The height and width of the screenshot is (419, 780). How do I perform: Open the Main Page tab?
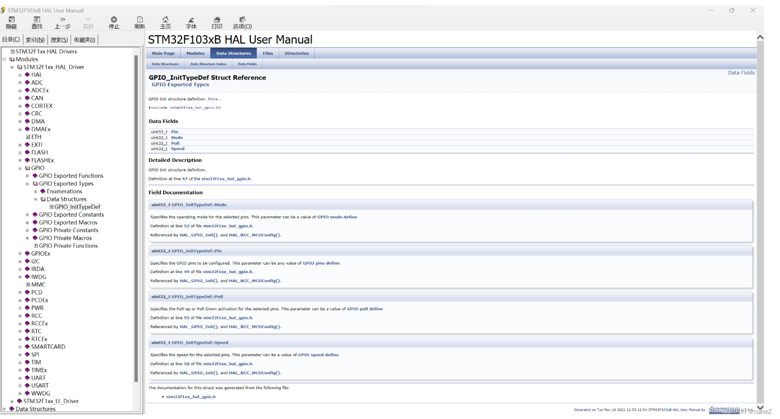pyautogui.click(x=163, y=53)
